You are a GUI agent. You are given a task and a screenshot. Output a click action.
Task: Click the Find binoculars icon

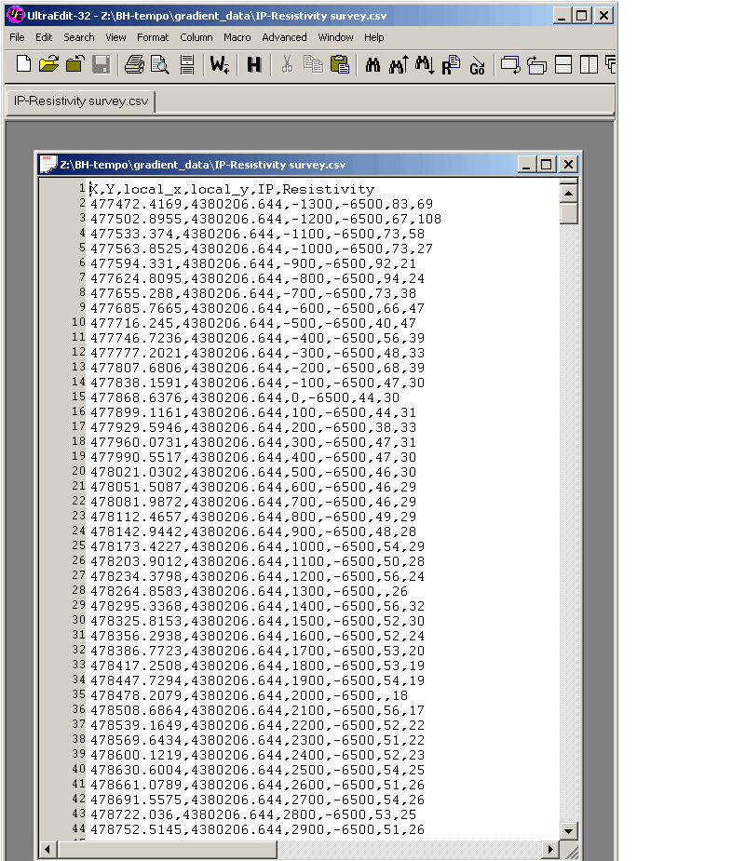(373, 64)
